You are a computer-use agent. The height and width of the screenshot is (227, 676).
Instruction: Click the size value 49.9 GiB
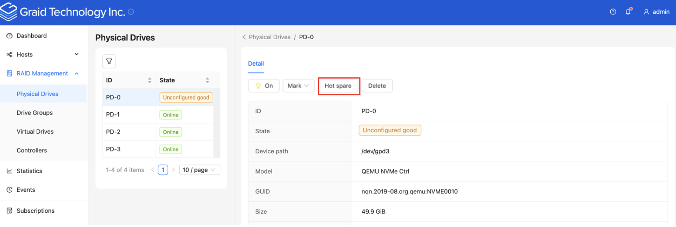coord(373,211)
